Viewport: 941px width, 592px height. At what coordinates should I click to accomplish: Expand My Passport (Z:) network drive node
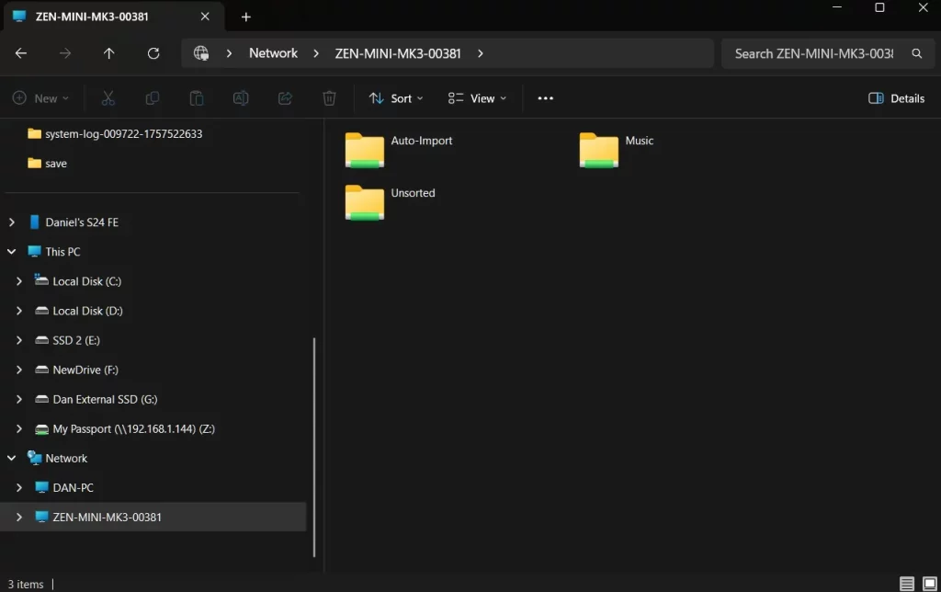[x=19, y=428]
